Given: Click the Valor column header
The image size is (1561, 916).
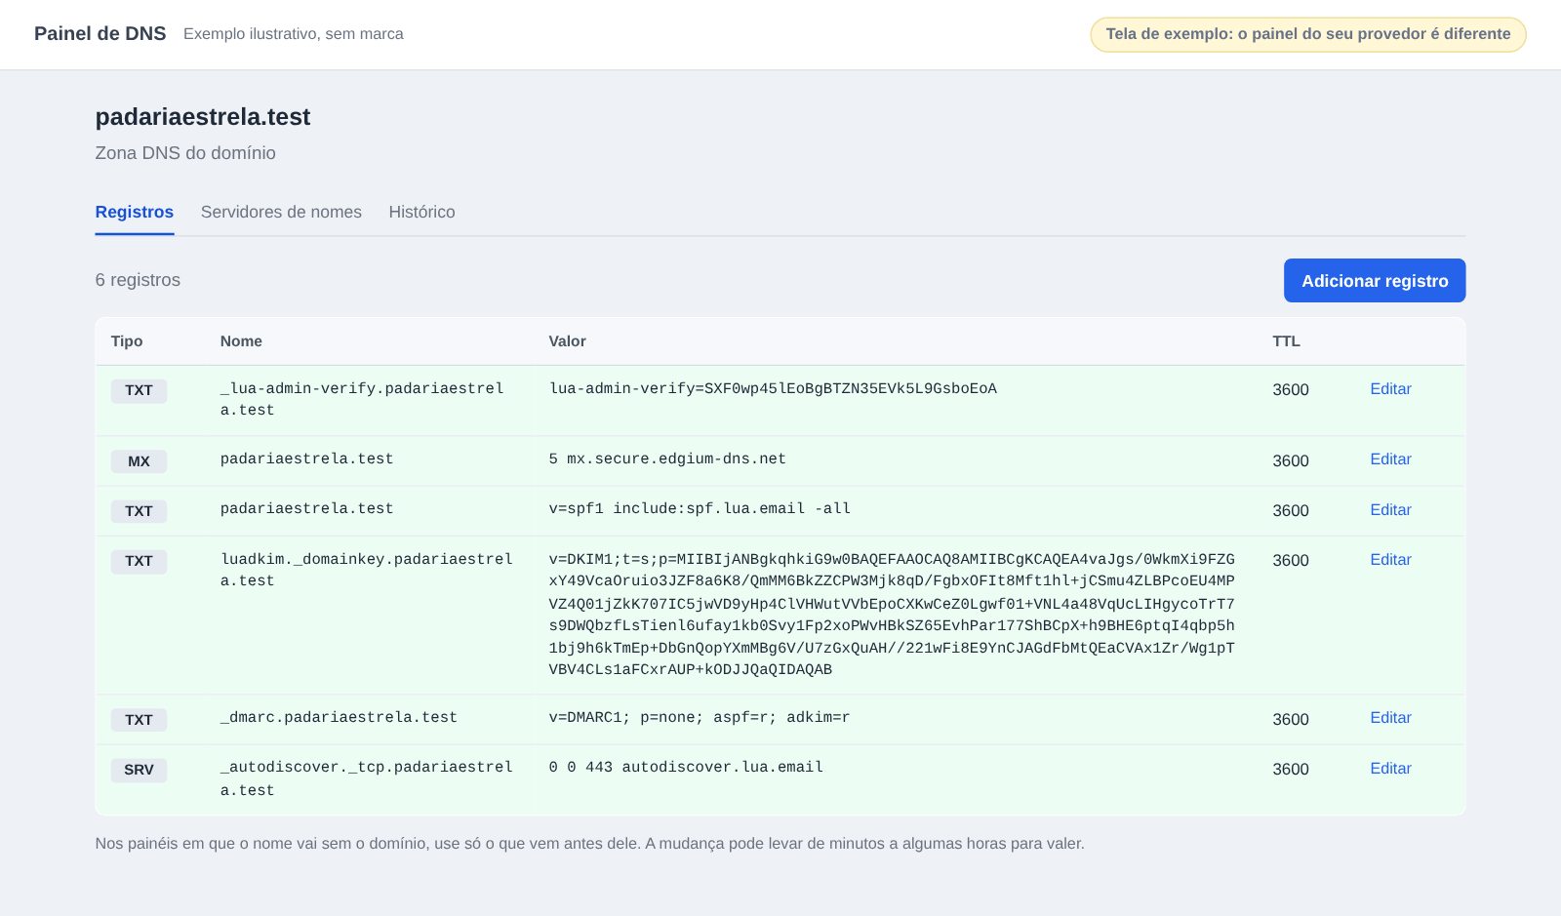Looking at the screenshot, I should pyautogui.click(x=568, y=341).
